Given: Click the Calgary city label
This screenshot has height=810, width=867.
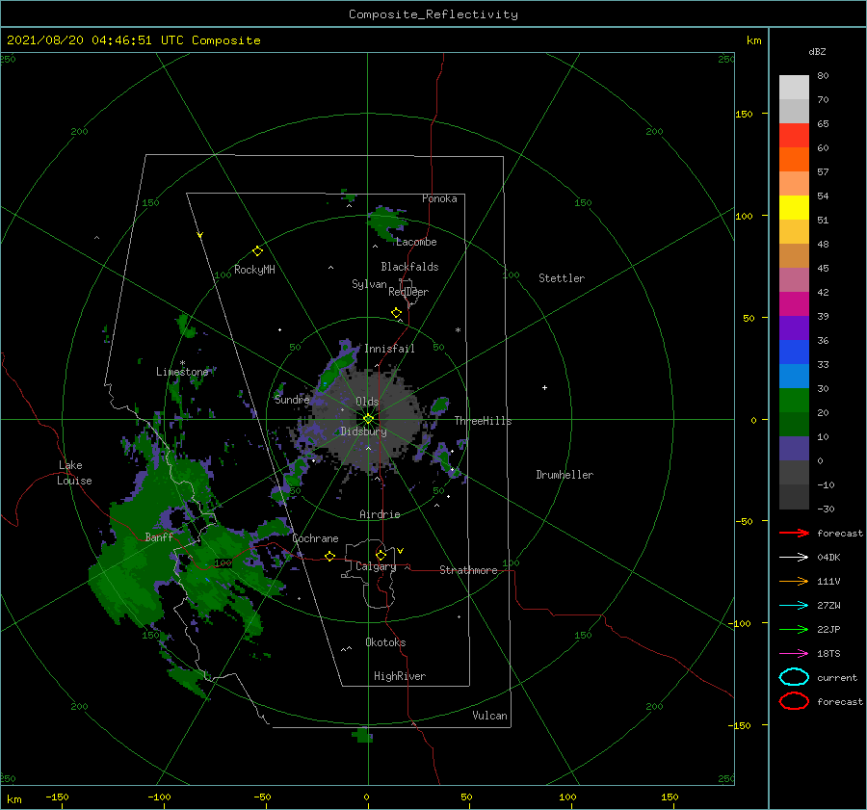Looking at the screenshot, I should 376,566.
